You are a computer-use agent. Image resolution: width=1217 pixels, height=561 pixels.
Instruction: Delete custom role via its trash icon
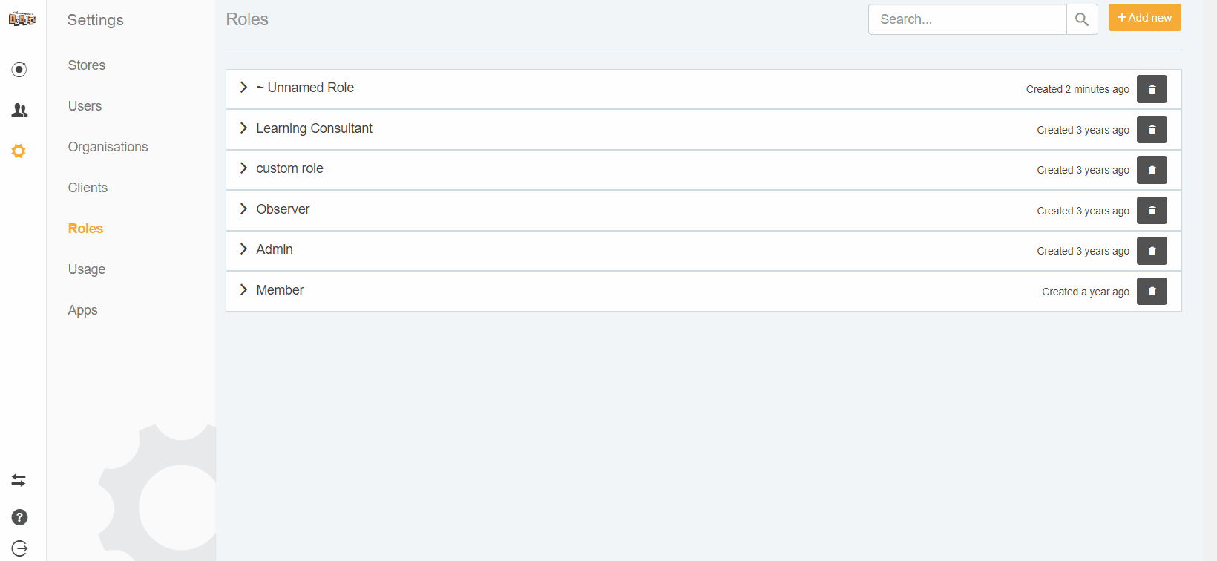coord(1152,170)
